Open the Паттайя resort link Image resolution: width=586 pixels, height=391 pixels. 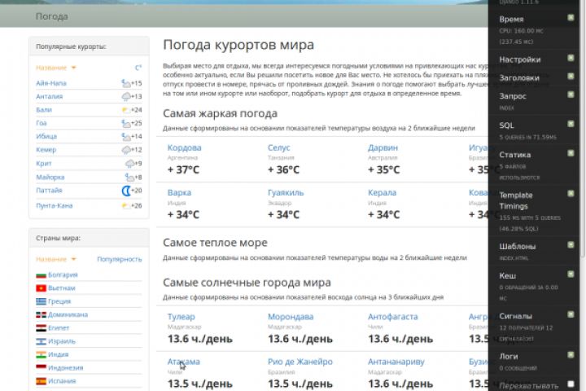coord(49,190)
